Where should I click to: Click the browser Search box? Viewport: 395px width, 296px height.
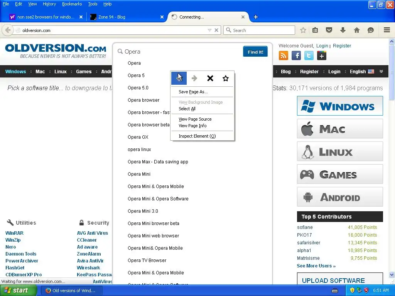(x=259, y=30)
